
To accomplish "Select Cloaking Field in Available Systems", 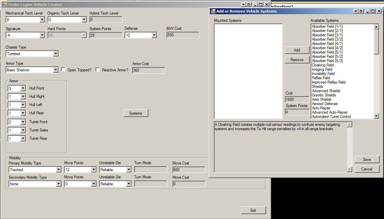I will (323, 65).
